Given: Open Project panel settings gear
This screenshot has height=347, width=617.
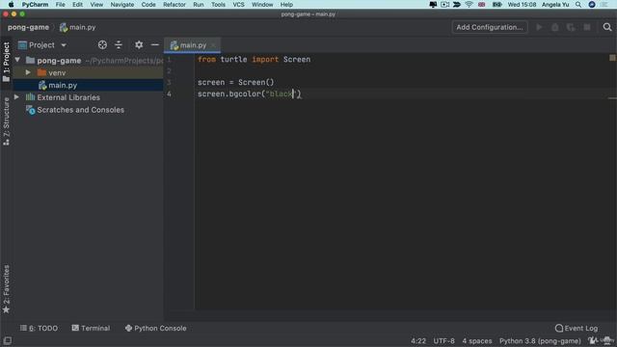Looking at the screenshot, I should point(139,45).
